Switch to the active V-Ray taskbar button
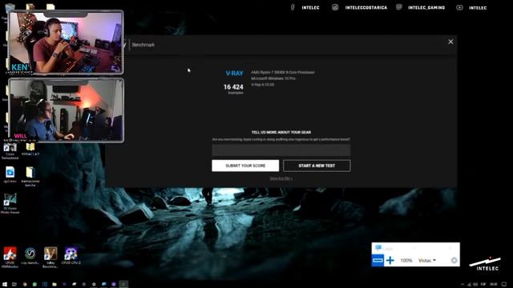Image resolution: width=513 pixels, height=288 pixels. pos(123,284)
